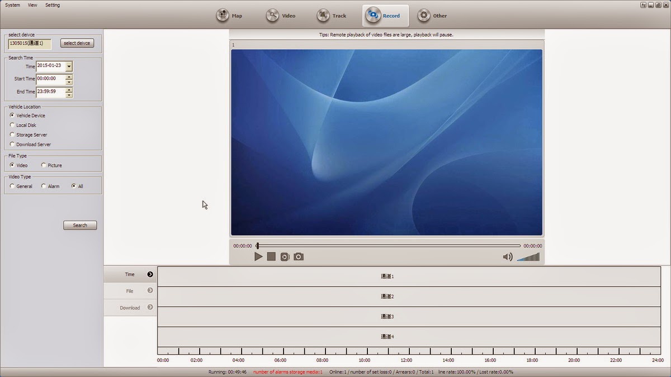Image resolution: width=671 pixels, height=377 pixels.
Task: Adjust the volume level bars
Action: [528, 257]
